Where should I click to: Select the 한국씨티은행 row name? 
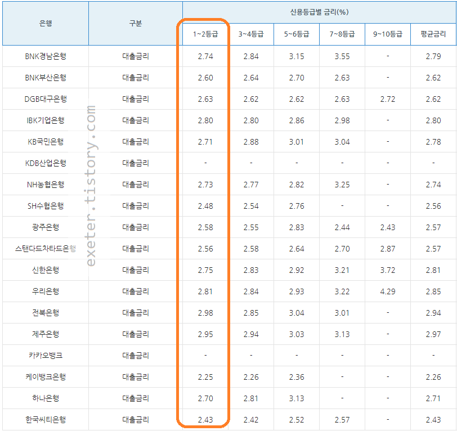46,420
